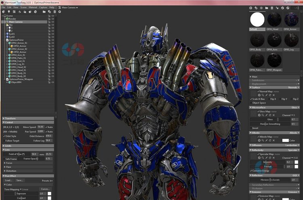Screen dimensions: 303x200
Task: Open the Material menu
Action: click(33, 7)
